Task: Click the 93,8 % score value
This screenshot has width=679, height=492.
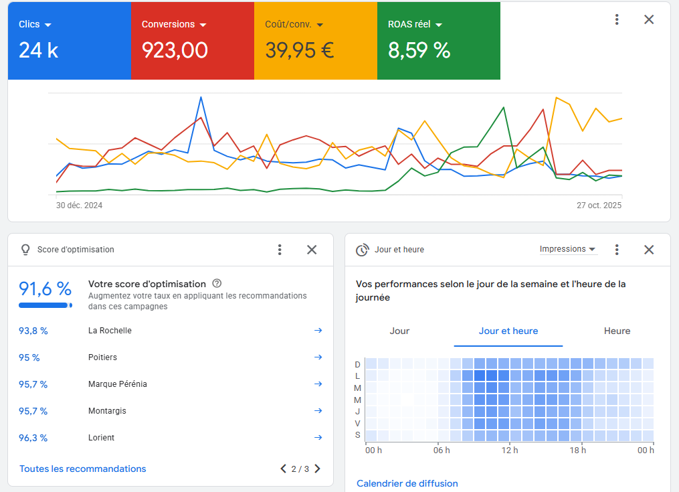Action: (x=33, y=331)
